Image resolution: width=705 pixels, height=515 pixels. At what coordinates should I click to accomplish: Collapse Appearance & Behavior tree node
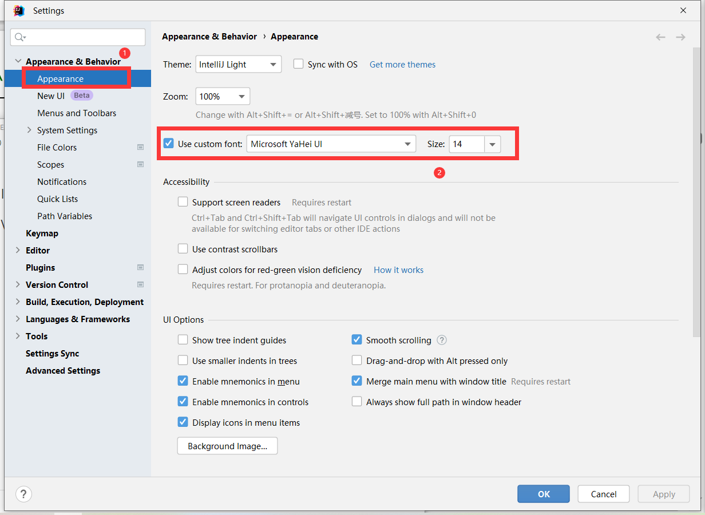point(18,61)
